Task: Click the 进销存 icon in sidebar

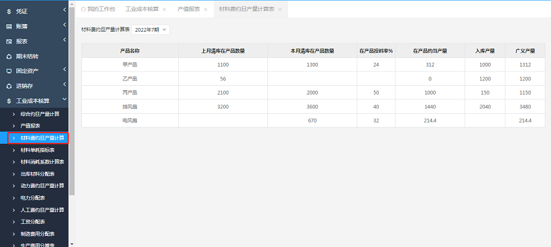Action: 9,86
